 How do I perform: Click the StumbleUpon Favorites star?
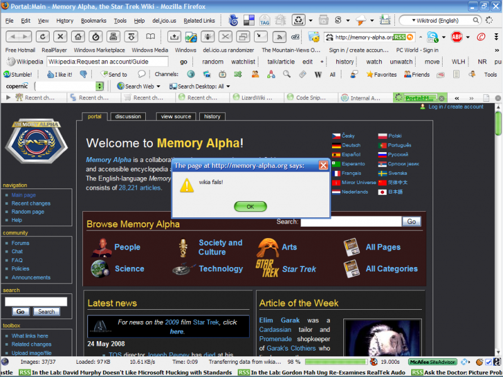(x=382, y=74)
